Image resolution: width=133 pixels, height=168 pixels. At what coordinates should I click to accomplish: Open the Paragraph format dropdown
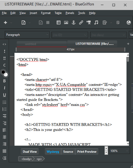(27, 35)
